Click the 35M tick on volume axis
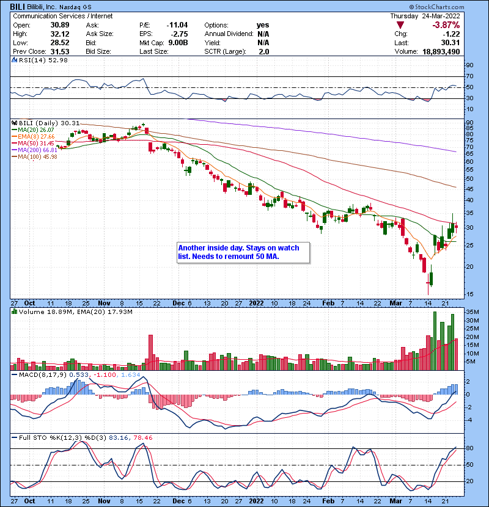The width and height of the screenshot is (489, 507). (472, 312)
